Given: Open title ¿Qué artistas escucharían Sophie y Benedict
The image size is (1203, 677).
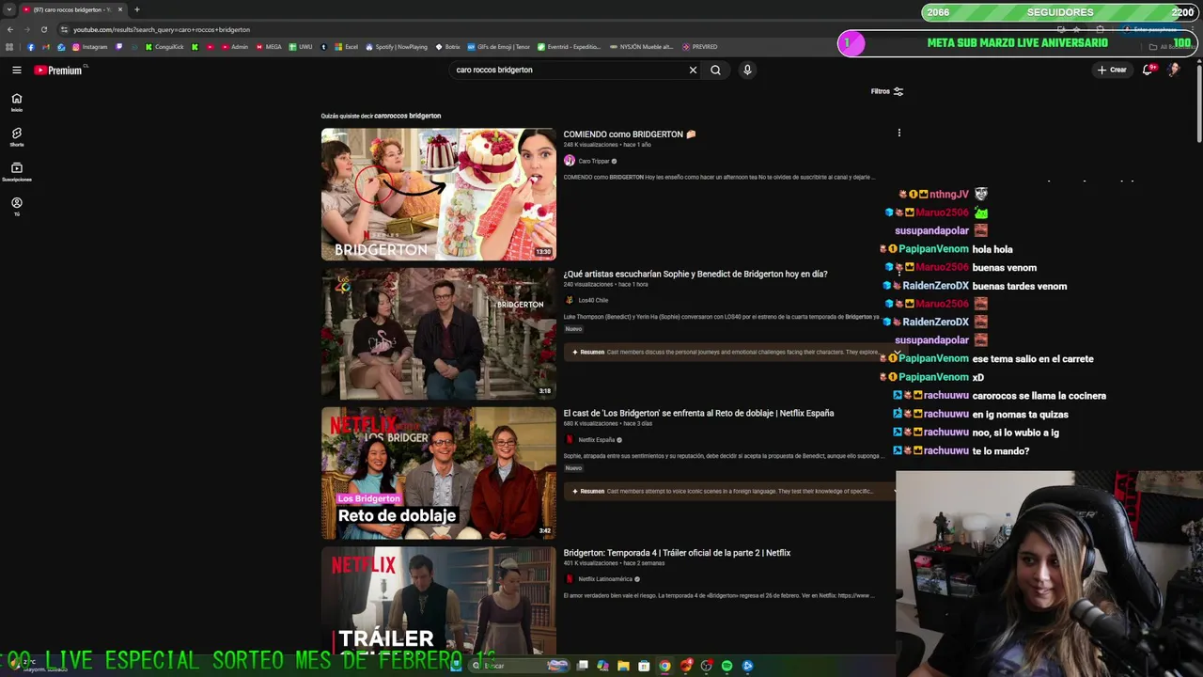Looking at the screenshot, I should tap(695, 274).
